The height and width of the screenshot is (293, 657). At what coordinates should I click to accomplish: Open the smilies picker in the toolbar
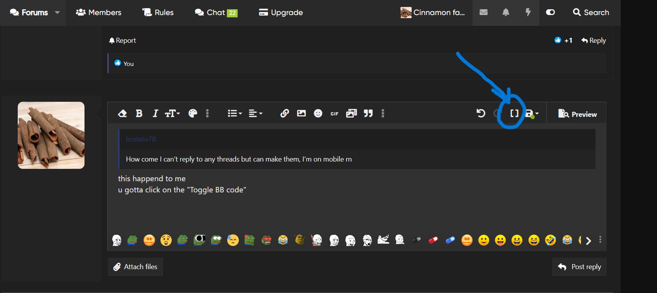point(318,113)
